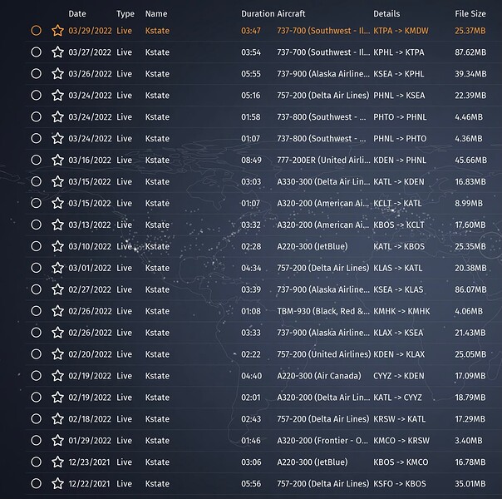
Task: Click the Details column header
Action: (x=386, y=14)
